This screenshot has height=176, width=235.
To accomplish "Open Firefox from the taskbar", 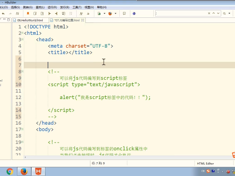I will pyautogui.click(x=24, y=171).
